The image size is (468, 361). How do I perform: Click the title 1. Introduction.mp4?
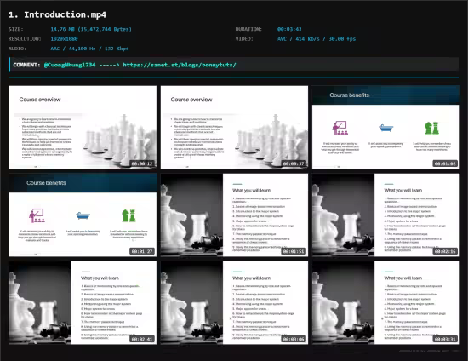(57, 14)
